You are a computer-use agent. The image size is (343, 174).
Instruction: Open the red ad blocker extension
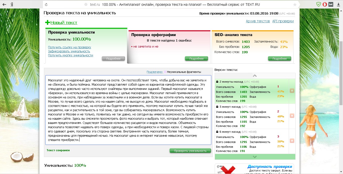click(x=325, y=5)
